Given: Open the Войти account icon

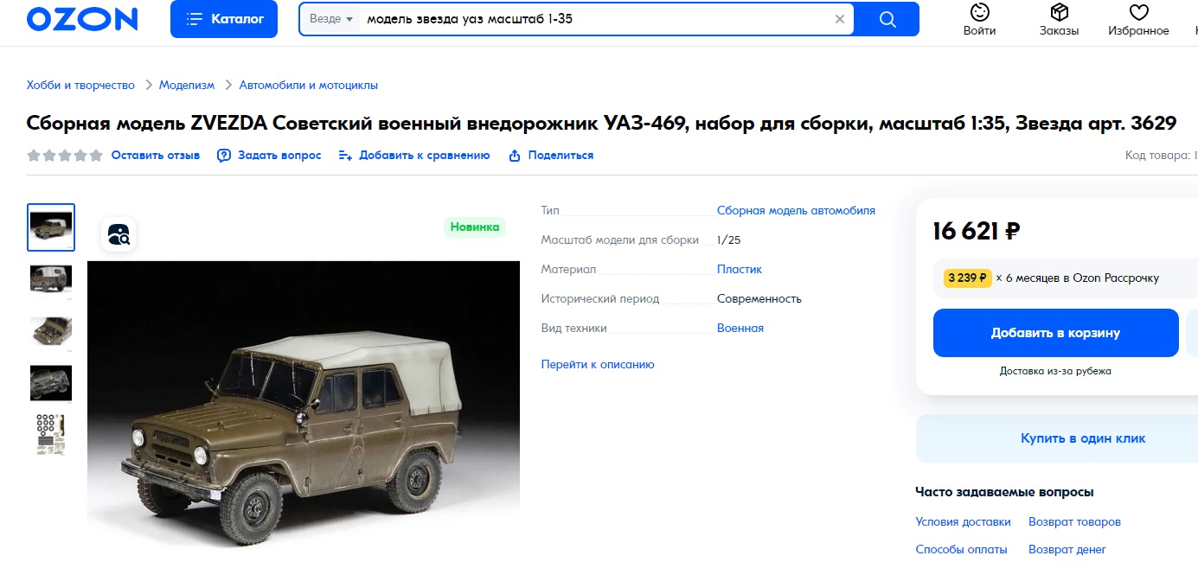Looking at the screenshot, I should tap(979, 12).
